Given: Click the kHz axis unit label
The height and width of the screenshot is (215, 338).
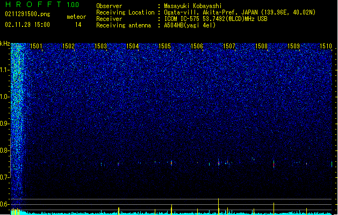Looking at the screenshot, I should [5, 44].
